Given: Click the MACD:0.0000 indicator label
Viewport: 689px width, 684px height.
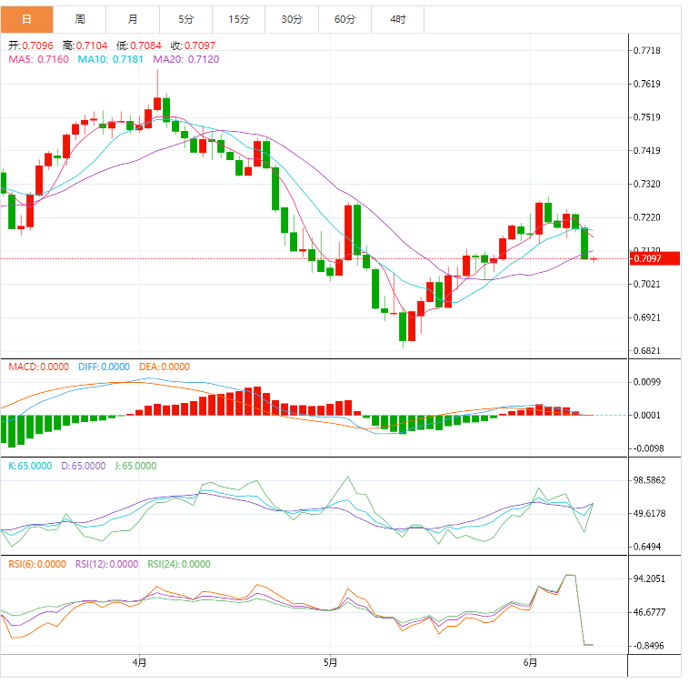Looking at the screenshot, I should pos(39,367).
